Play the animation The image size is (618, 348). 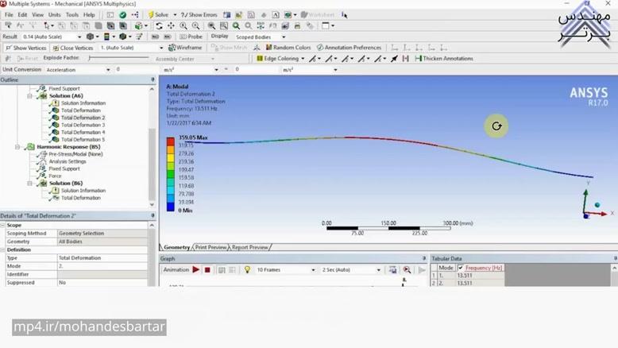(196, 269)
